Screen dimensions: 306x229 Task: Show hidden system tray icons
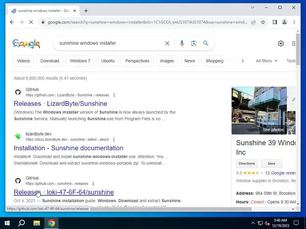253,223
